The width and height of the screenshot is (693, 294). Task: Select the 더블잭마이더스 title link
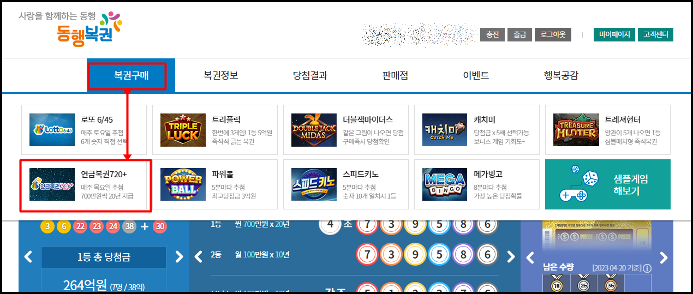[368, 119]
